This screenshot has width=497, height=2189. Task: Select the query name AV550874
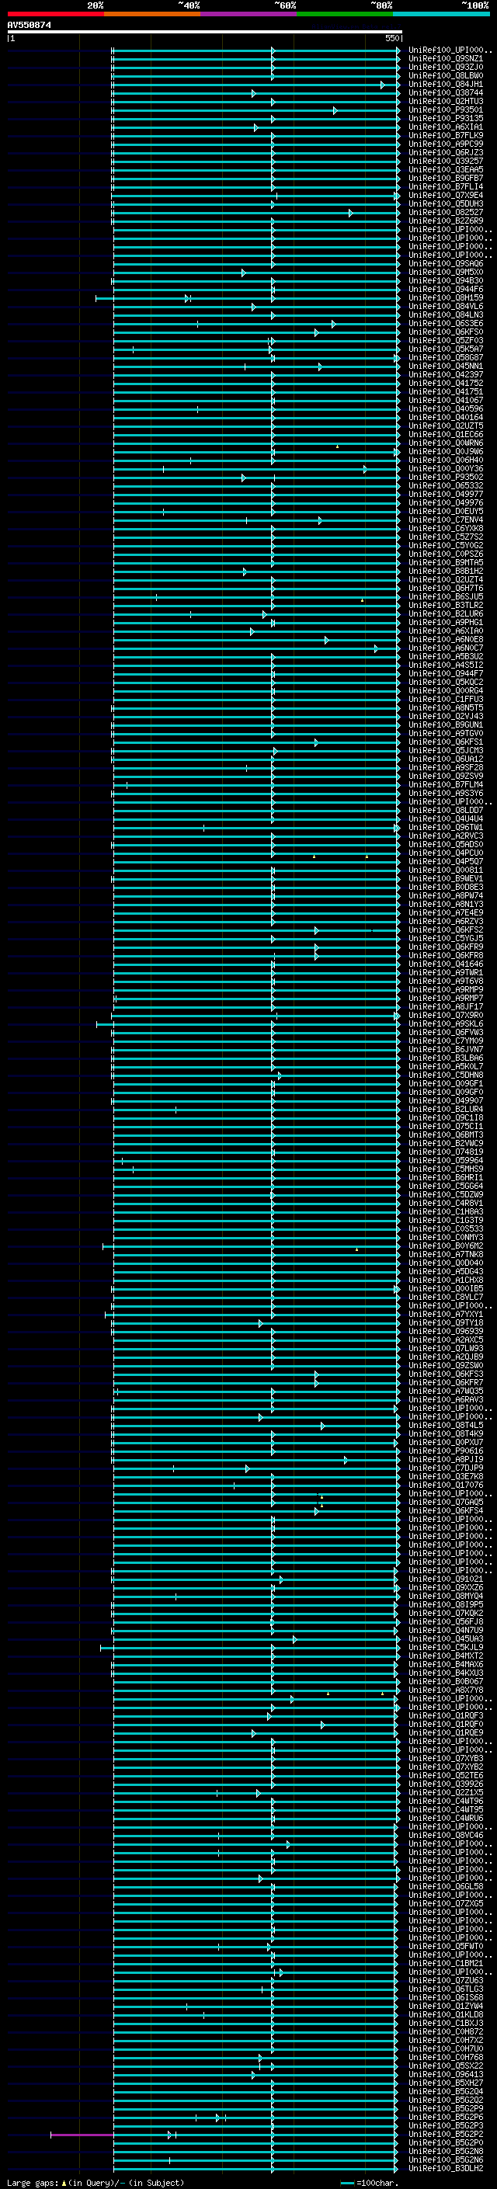coord(30,26)
